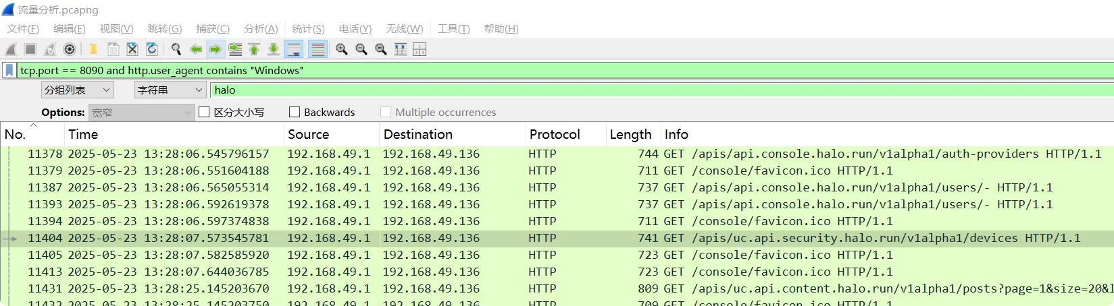Sort packets by Time column header
The width and height of the screenshot is (1114, 306).
(174, 134)
